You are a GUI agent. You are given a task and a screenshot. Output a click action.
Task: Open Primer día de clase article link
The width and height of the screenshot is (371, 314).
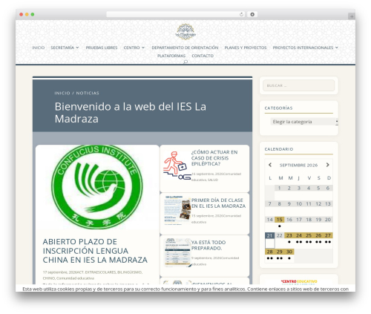point(218,203)
